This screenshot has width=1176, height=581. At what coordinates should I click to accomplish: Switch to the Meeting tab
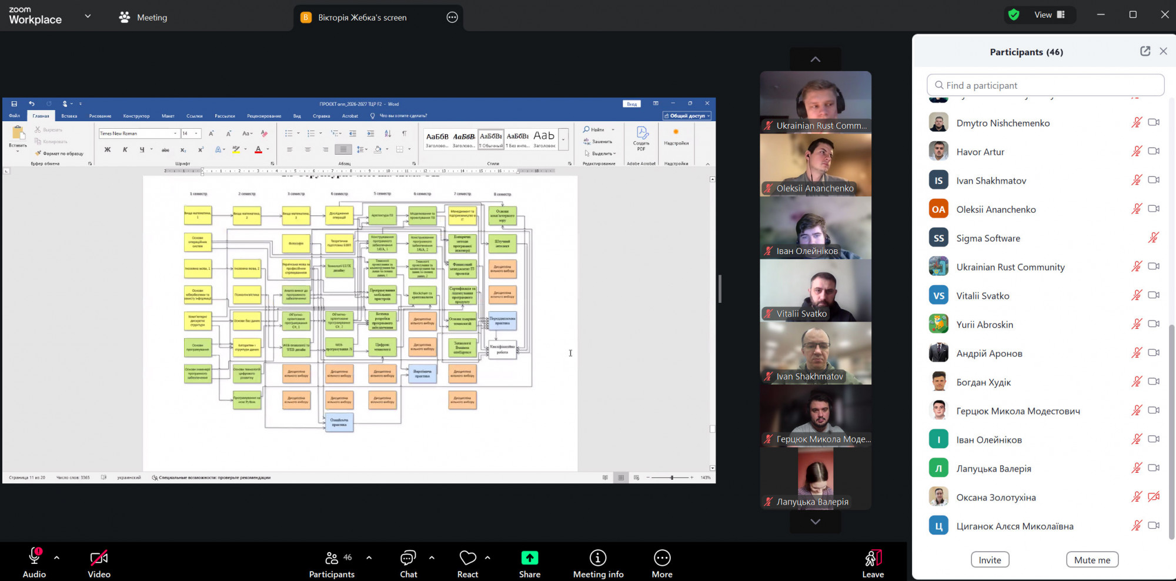point(143,18)
